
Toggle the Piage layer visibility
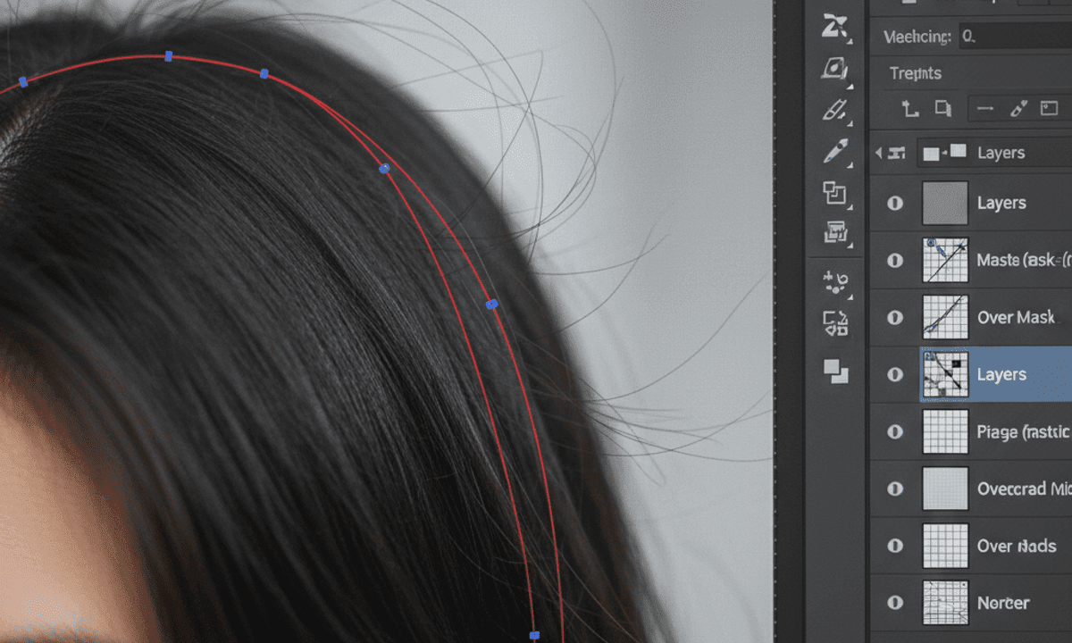[895, 431]
